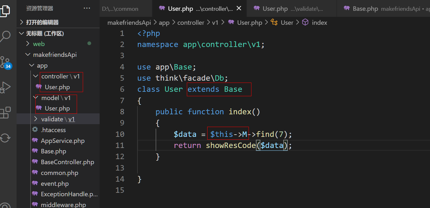This screenshot has height=208, width=430.
Task: Expand the Open Editors section
Action: click(x=42, y=22)
